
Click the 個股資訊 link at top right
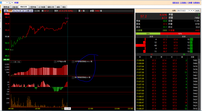coord(176,3)
